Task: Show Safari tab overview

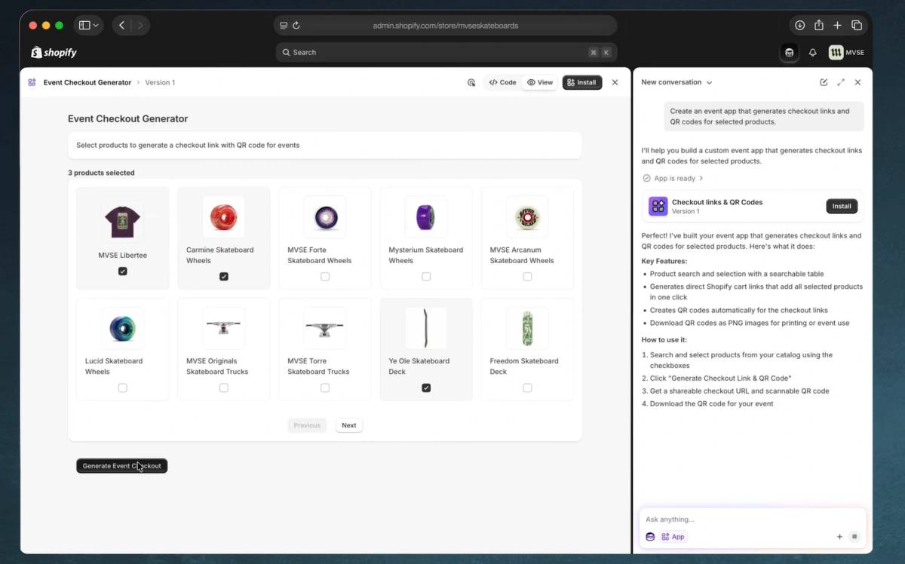Action: tap(857, 26)
